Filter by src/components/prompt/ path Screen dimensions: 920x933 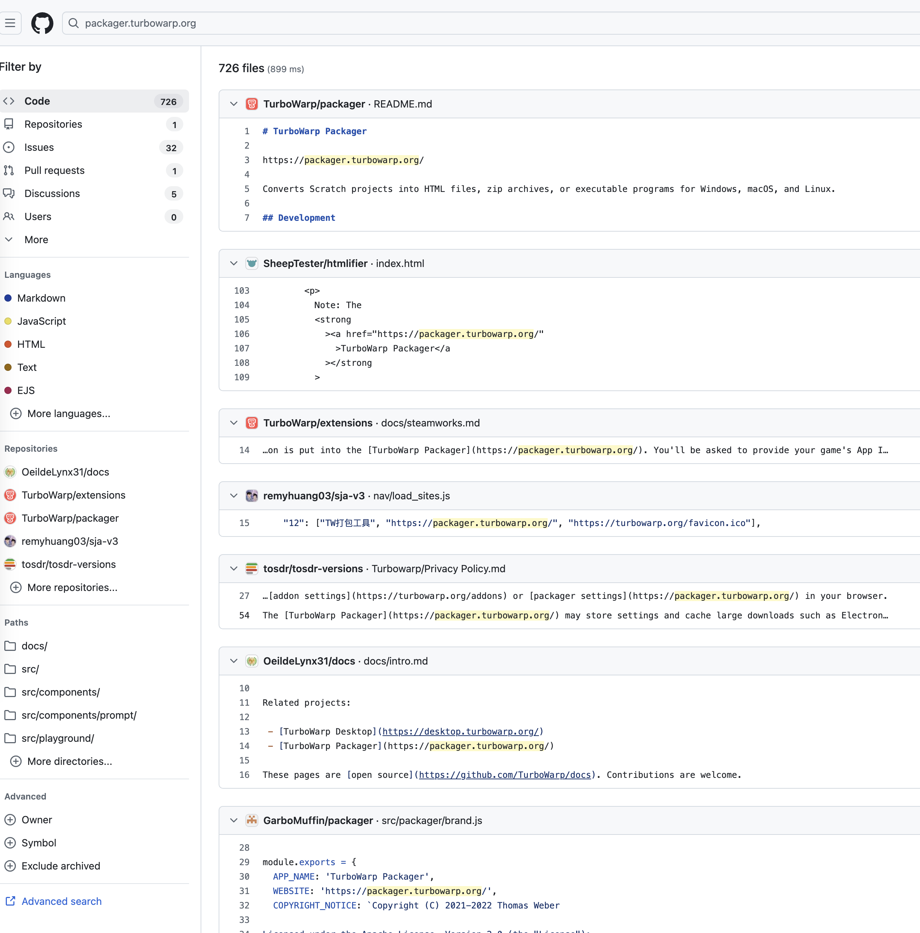(70, 715)
